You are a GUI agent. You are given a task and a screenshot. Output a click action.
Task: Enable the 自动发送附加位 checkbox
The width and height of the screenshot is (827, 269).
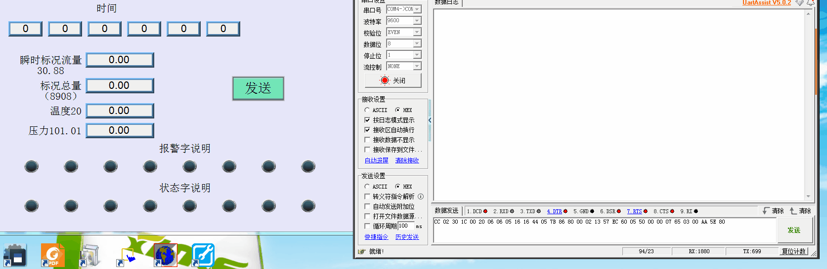coord(367,206)
